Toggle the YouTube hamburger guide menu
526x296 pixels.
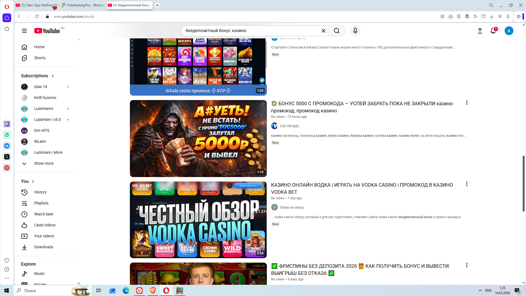tap(24, 31)
